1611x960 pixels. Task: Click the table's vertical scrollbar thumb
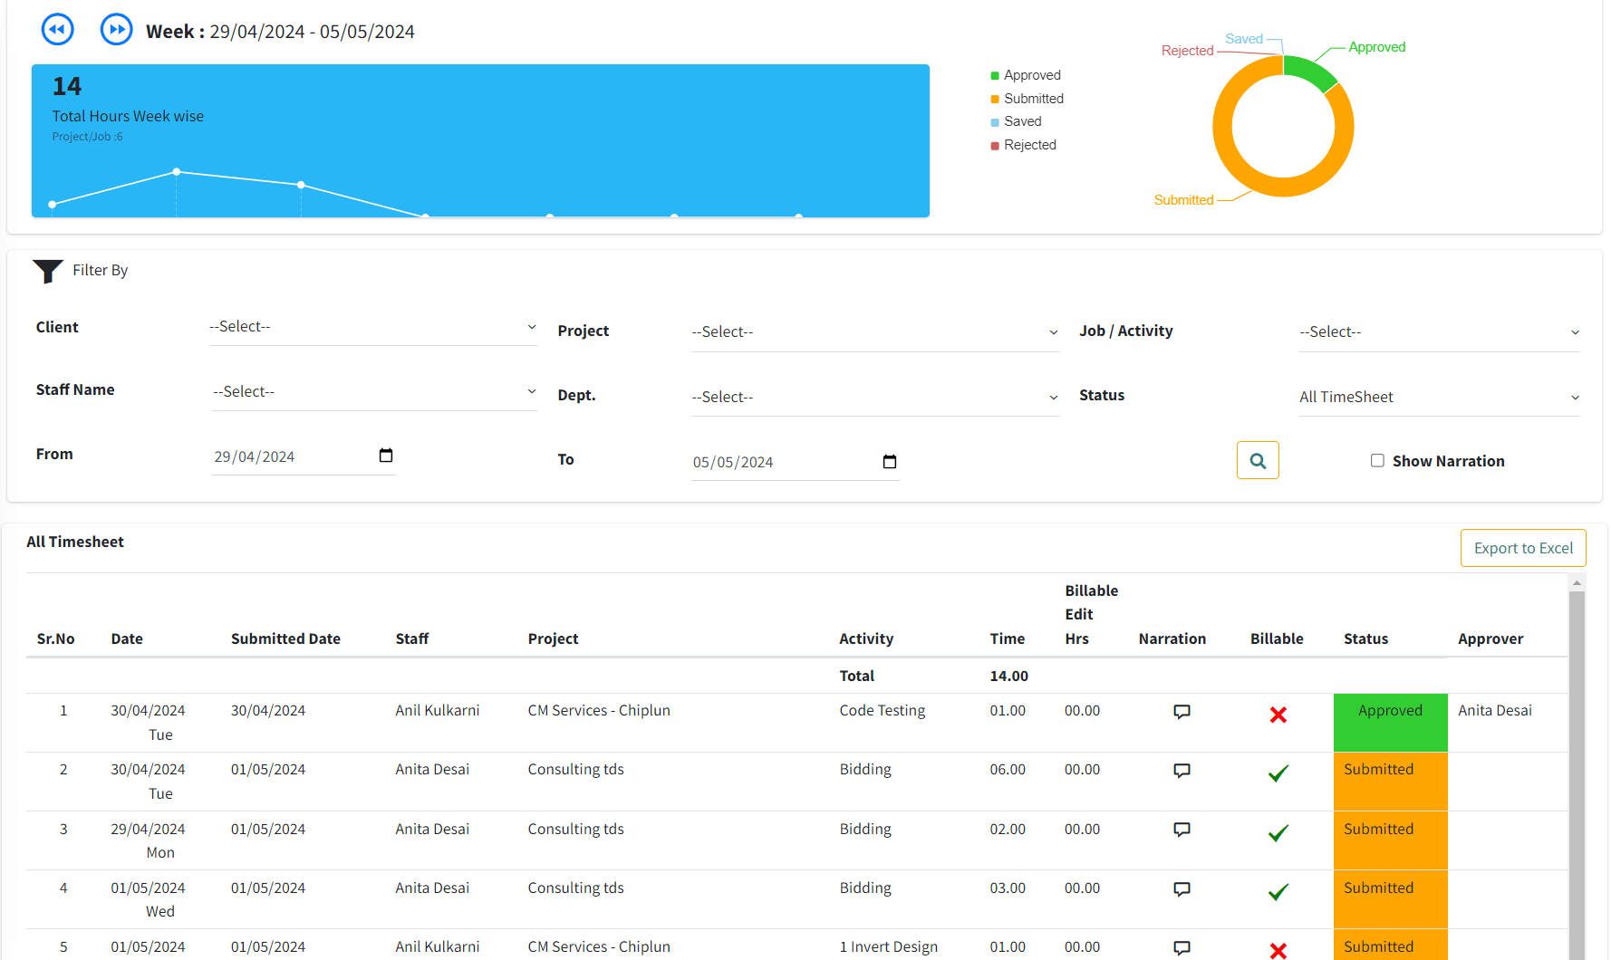point(1577,774)
